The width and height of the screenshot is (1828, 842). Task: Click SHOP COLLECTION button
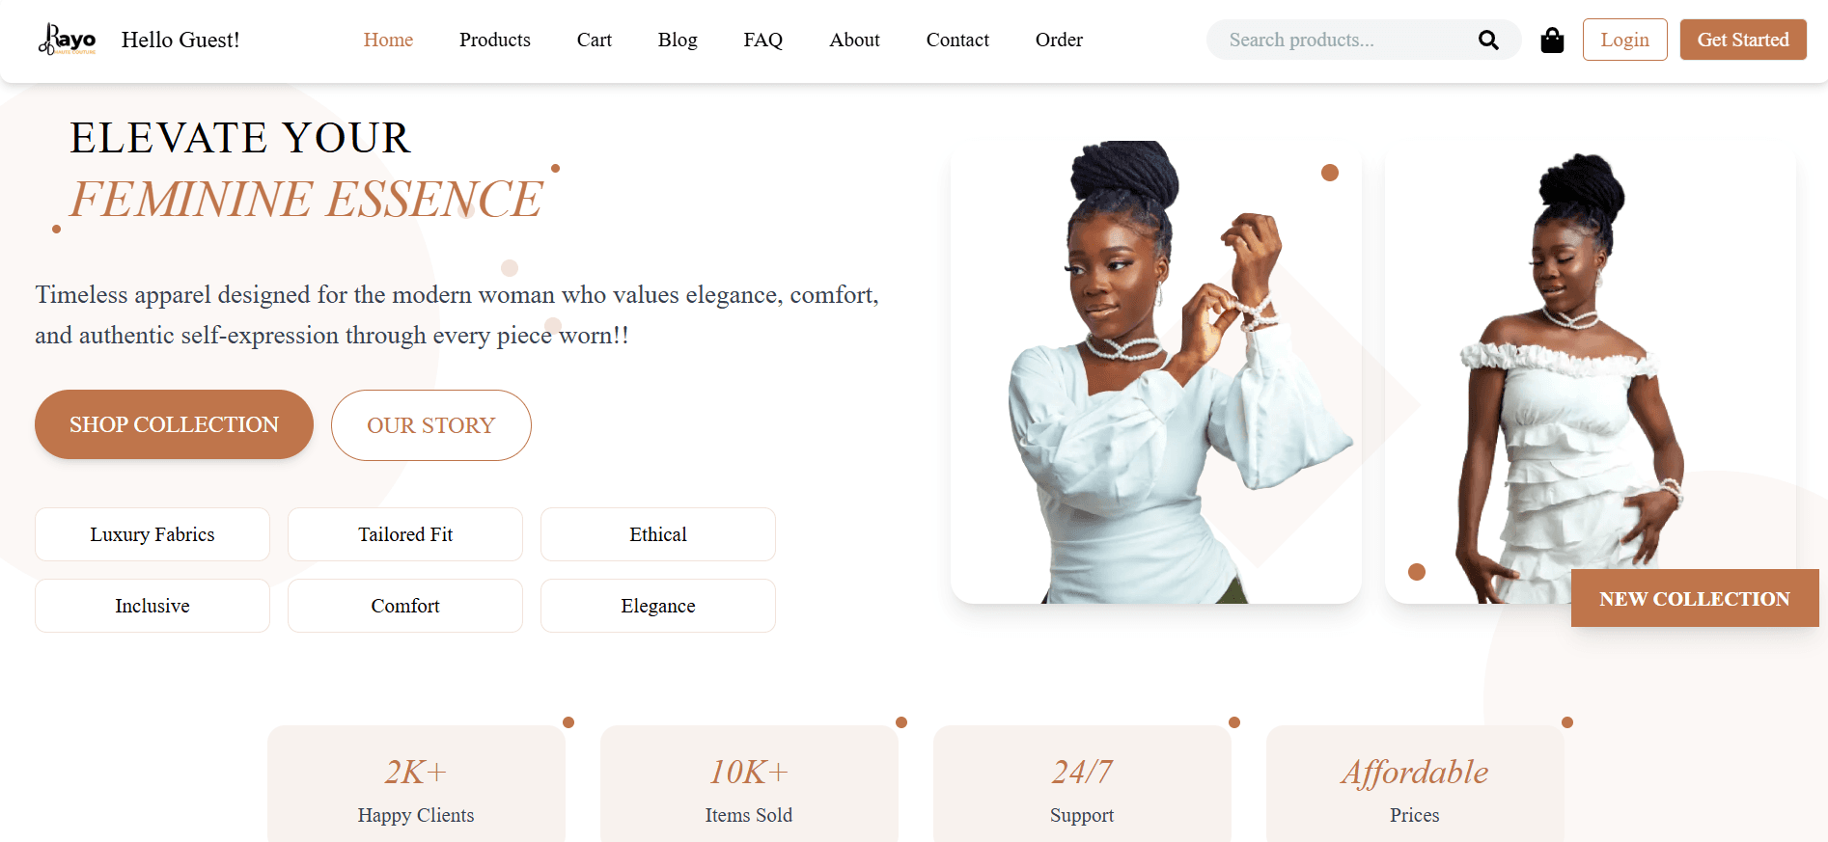point(174,424)
